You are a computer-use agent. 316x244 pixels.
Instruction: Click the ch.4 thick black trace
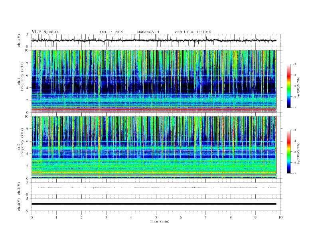tap(154, 204)
